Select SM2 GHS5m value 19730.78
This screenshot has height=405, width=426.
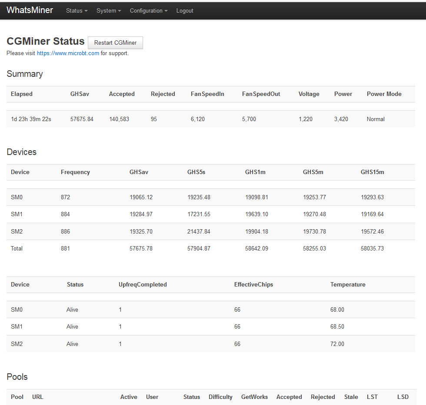pos(314,231)
